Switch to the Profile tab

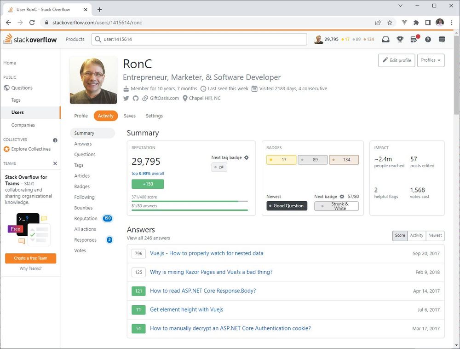[81, 116]
